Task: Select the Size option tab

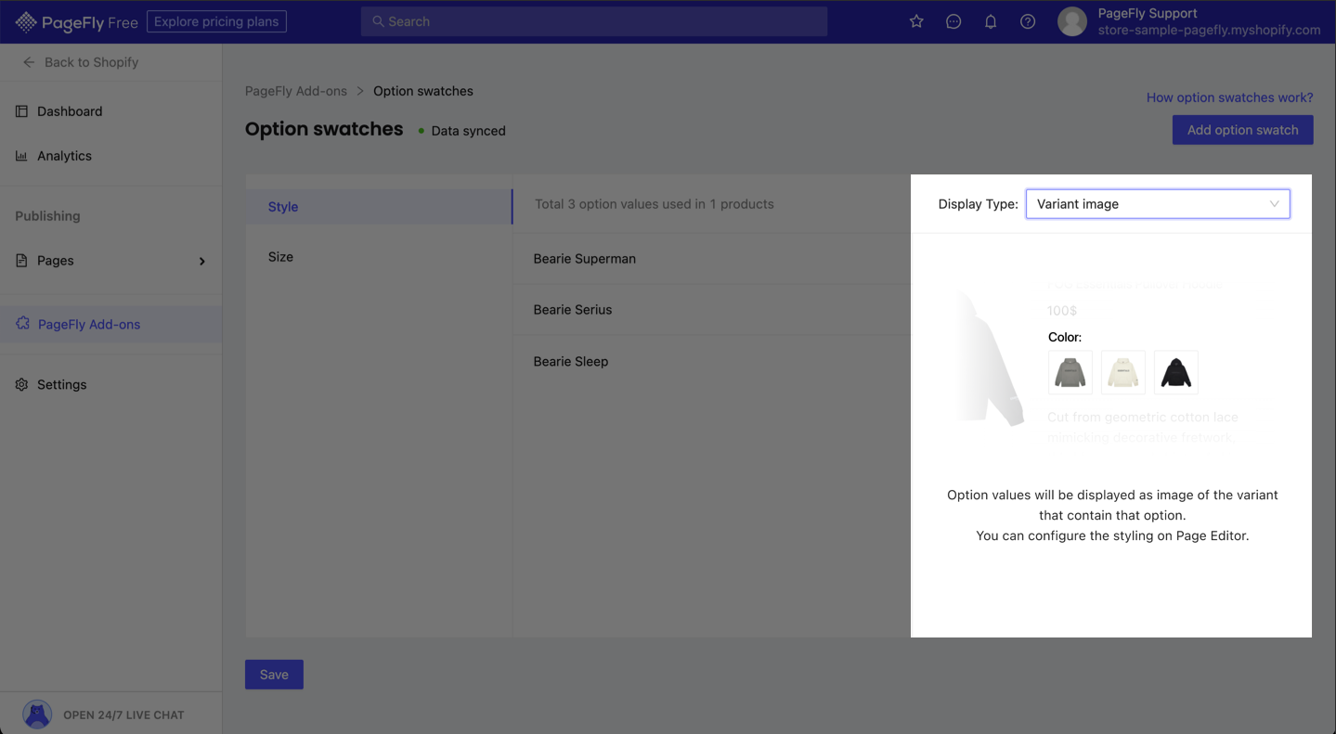Action: click(x=379, y=257)
